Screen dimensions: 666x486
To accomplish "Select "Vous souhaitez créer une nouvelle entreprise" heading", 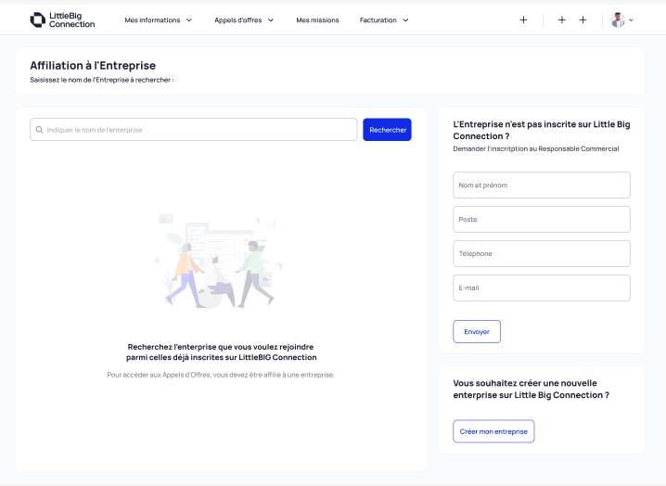I will (531, 389).
